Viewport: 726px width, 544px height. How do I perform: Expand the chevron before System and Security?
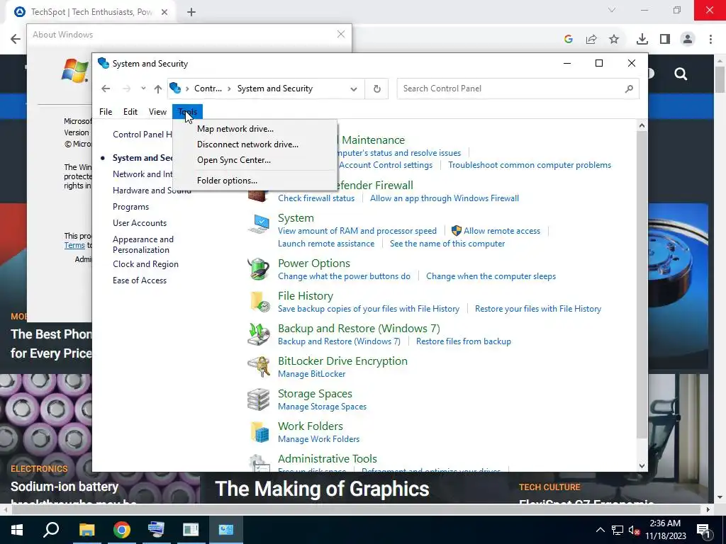click(x=229, y=89)
